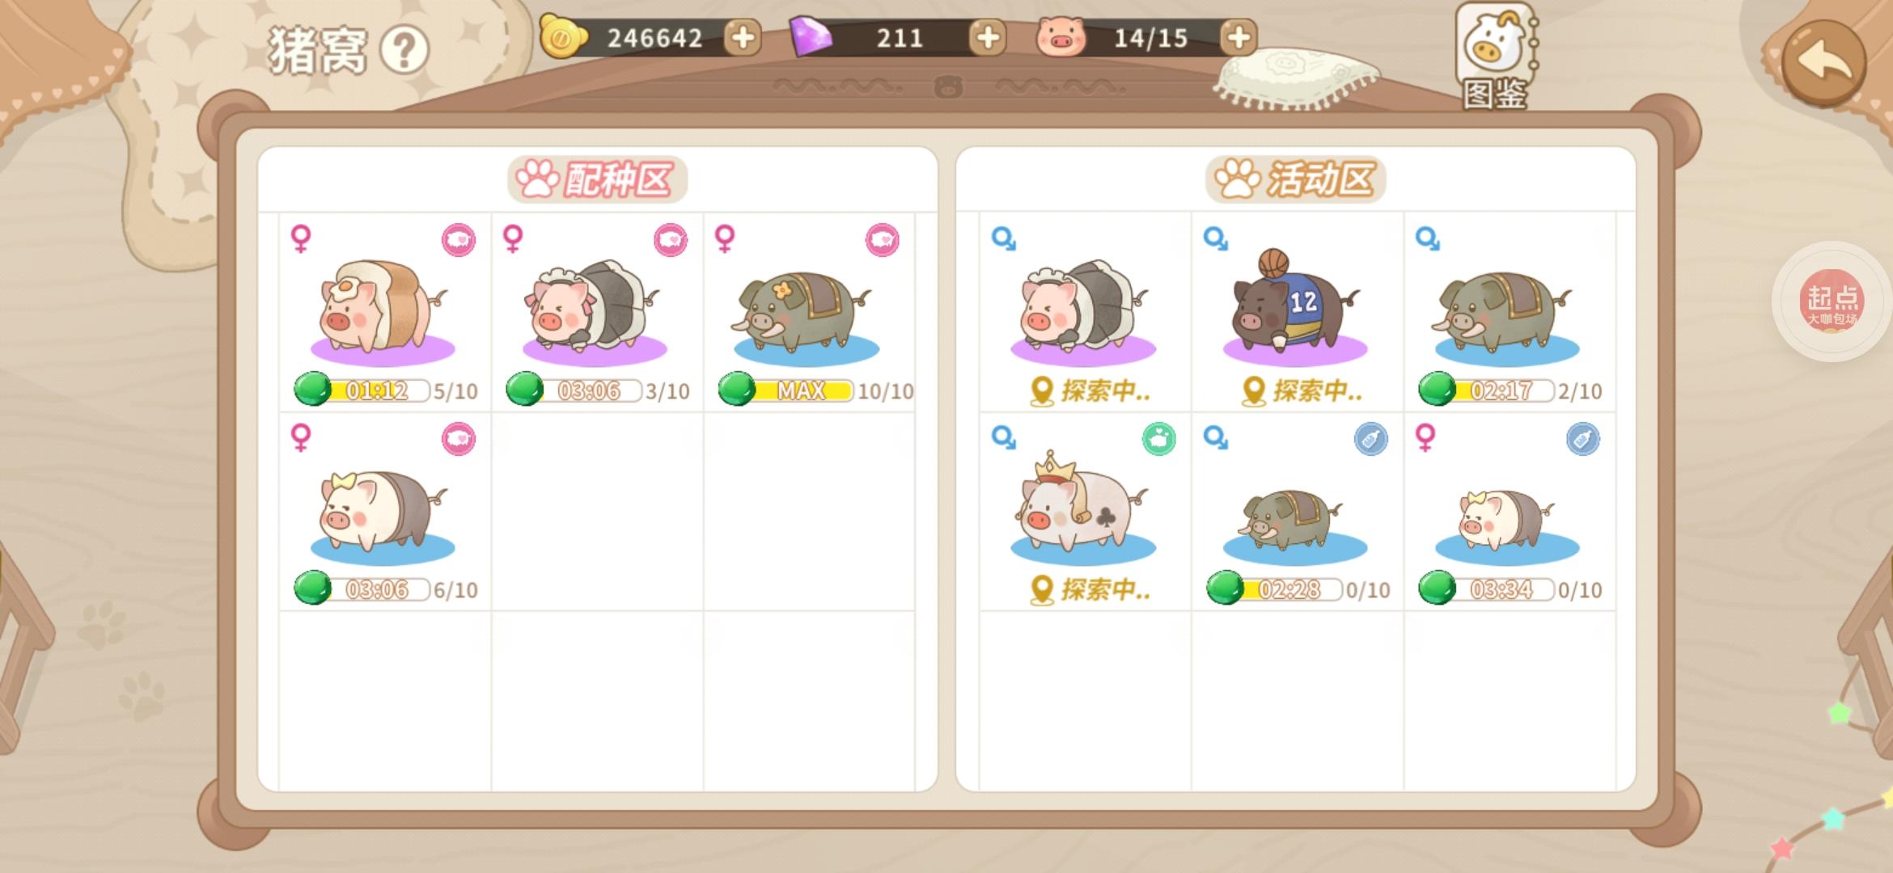Viewport: 1893px width, 873px height.
Task: Switch to the 活动区 activity section header
Action: coord(1296,179)
